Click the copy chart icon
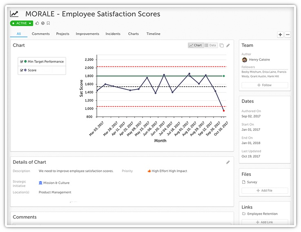 click(x=221, y=45)
